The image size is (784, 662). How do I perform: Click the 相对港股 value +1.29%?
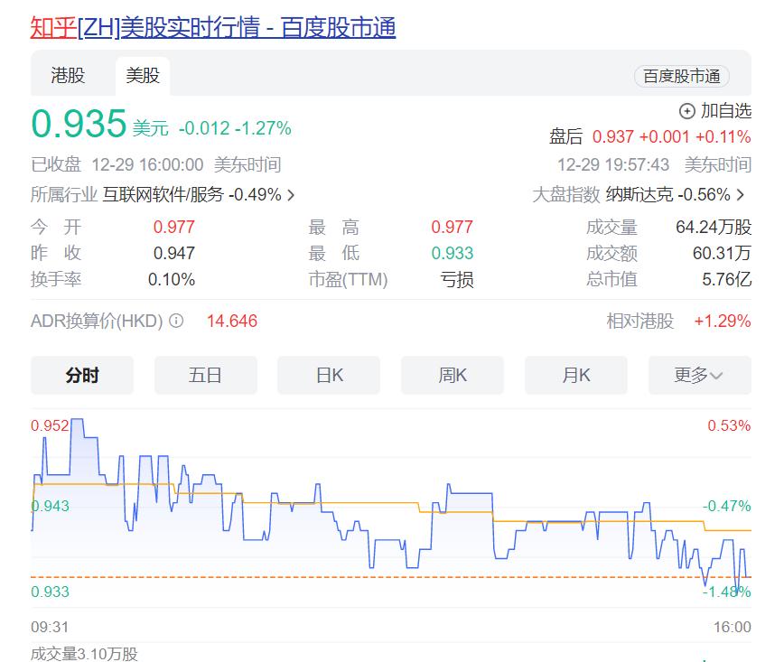[723, 321]
